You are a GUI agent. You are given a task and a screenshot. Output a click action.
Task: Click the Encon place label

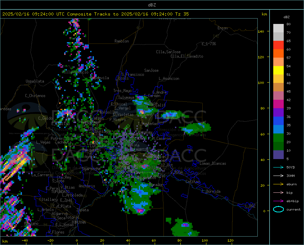[223, 28]
